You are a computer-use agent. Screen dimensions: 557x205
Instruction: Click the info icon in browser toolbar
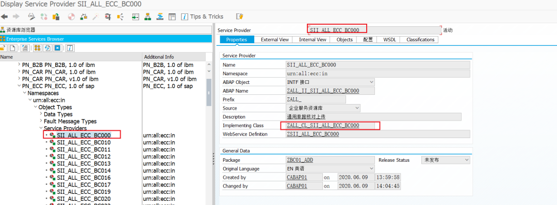(70, 48)
